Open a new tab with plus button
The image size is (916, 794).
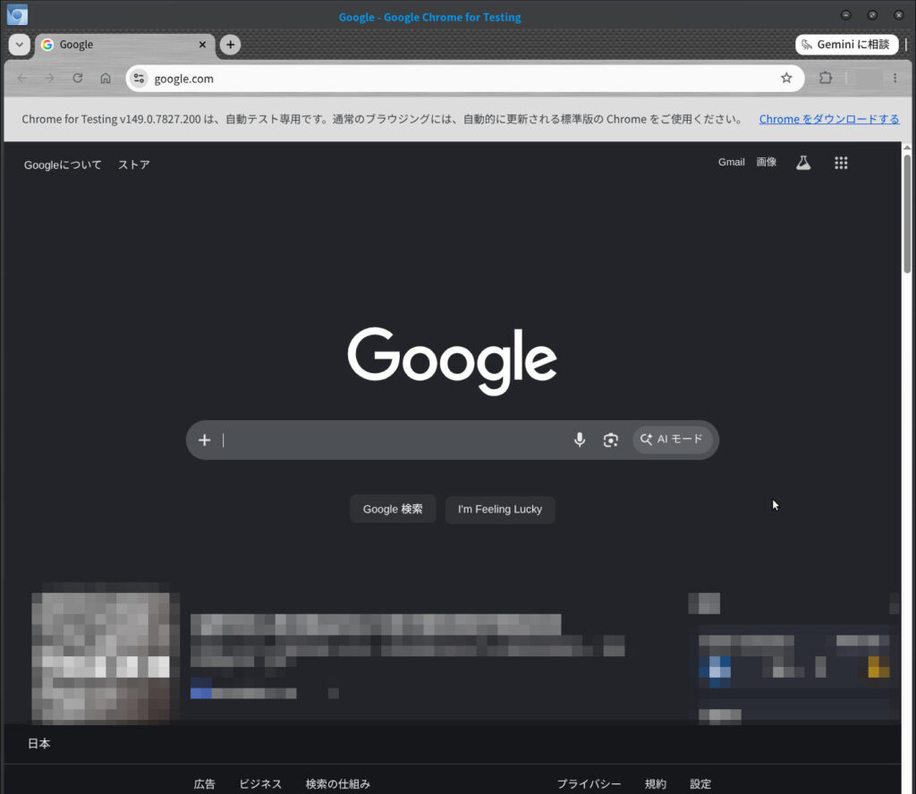click(230, 45)
